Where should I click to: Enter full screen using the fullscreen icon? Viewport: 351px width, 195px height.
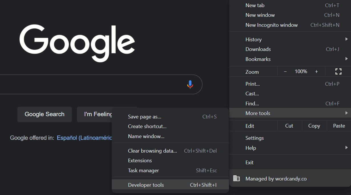point(338,71)
